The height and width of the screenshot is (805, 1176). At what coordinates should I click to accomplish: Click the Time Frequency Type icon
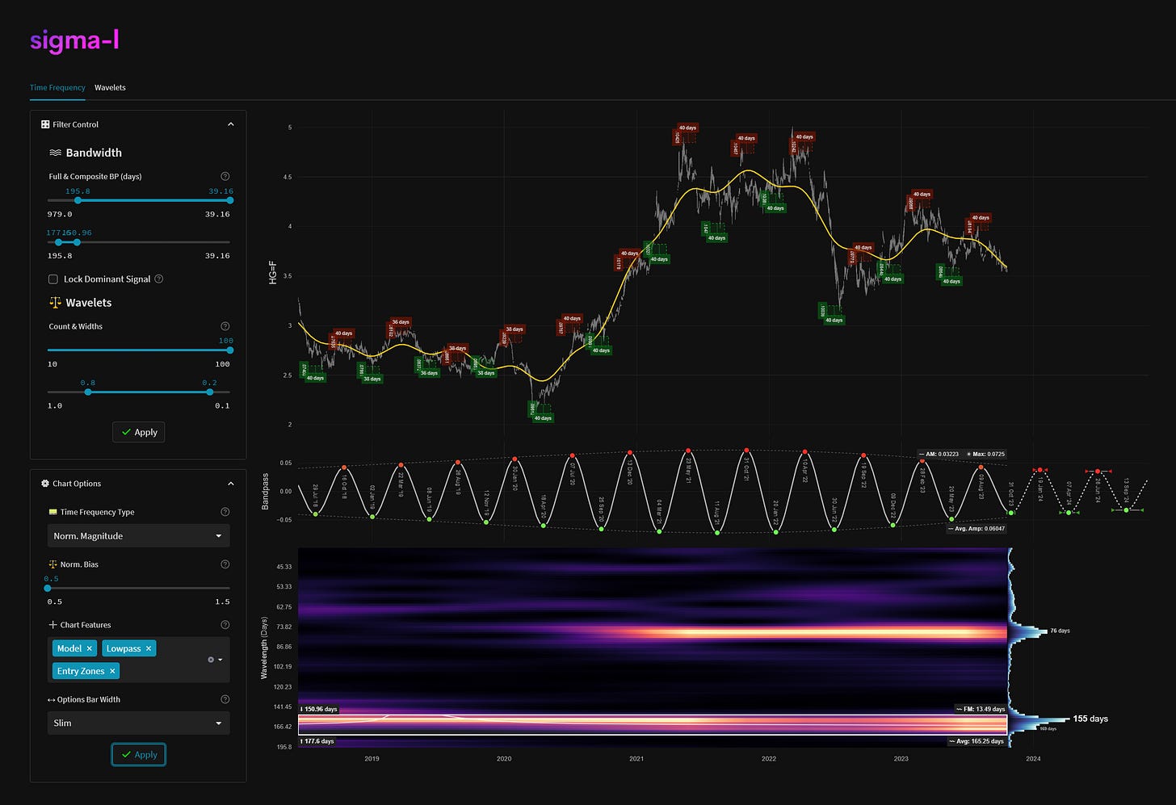point(52,512)
